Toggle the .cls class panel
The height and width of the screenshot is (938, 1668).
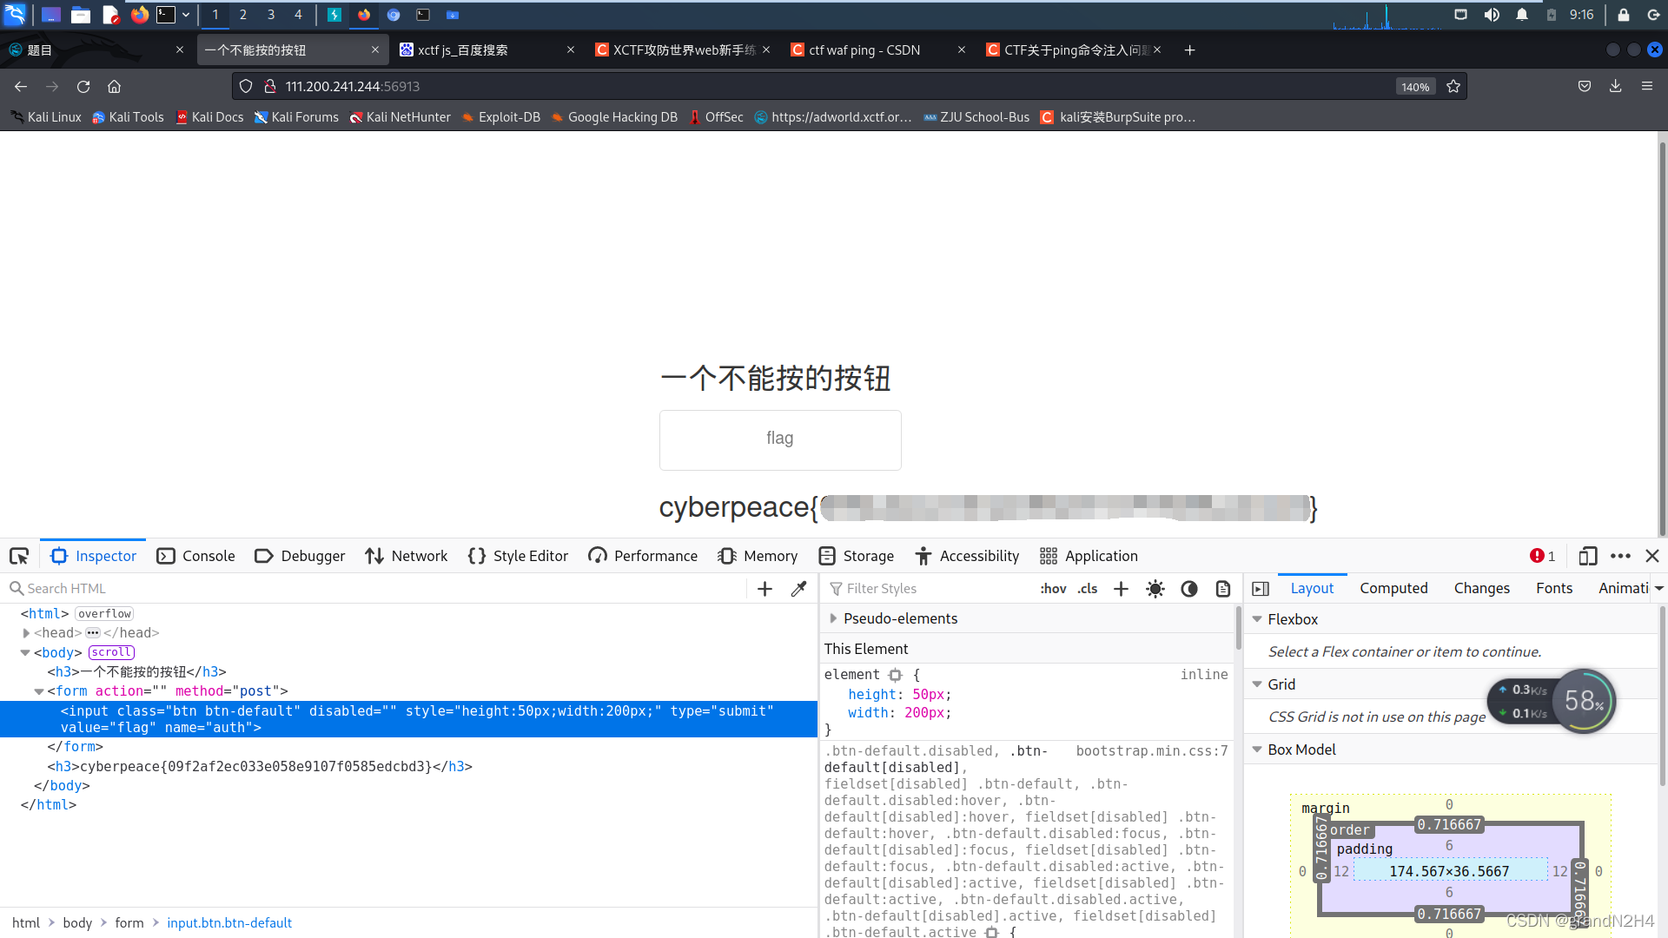tap(1088, 589)
